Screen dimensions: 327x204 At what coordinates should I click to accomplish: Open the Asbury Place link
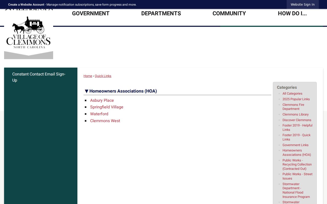point(102,100)
